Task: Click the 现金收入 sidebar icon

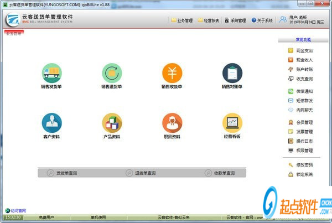Action: coord(290,60)
